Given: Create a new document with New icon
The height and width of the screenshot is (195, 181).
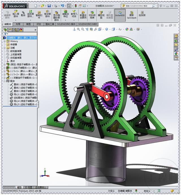Looking at the screenshot, I should point(36,6).
